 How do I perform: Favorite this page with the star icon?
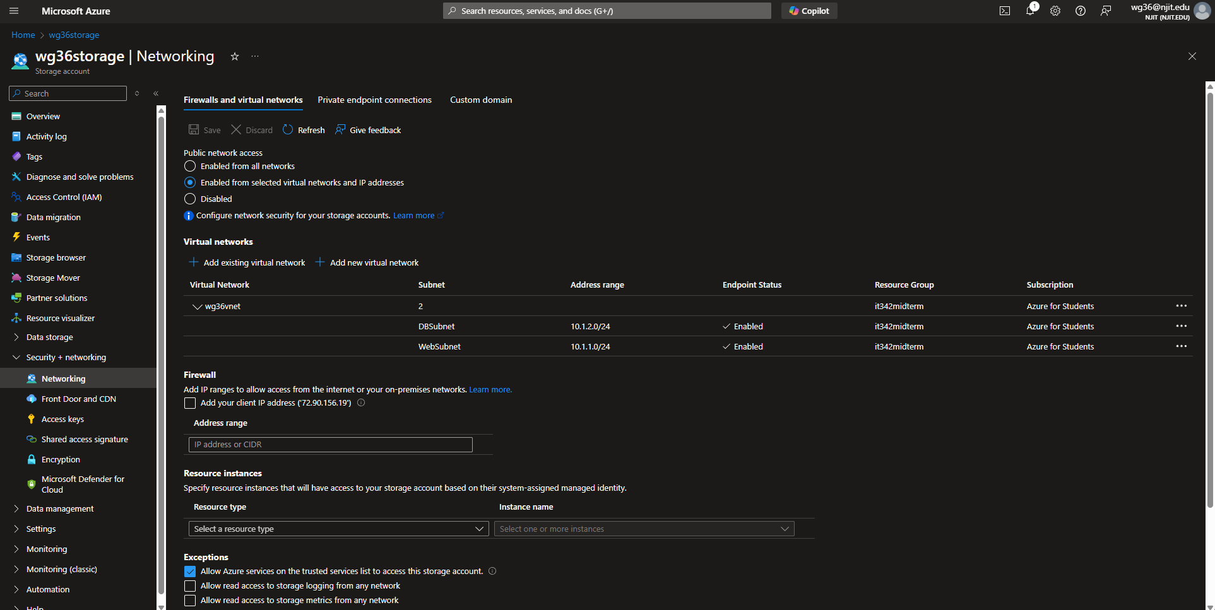tap(235, 56)
